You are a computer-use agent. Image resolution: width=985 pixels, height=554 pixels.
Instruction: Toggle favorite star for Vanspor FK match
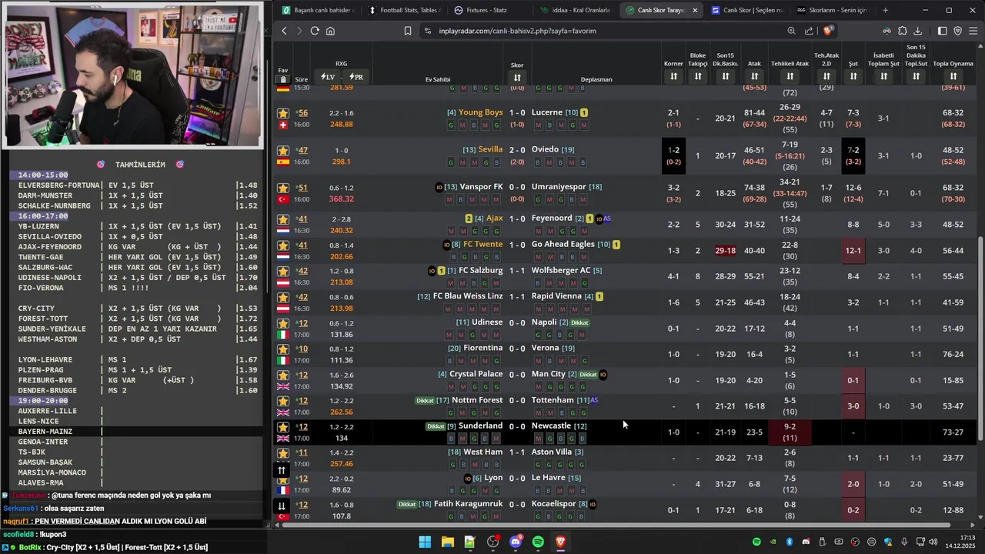(x=283, y=188)
